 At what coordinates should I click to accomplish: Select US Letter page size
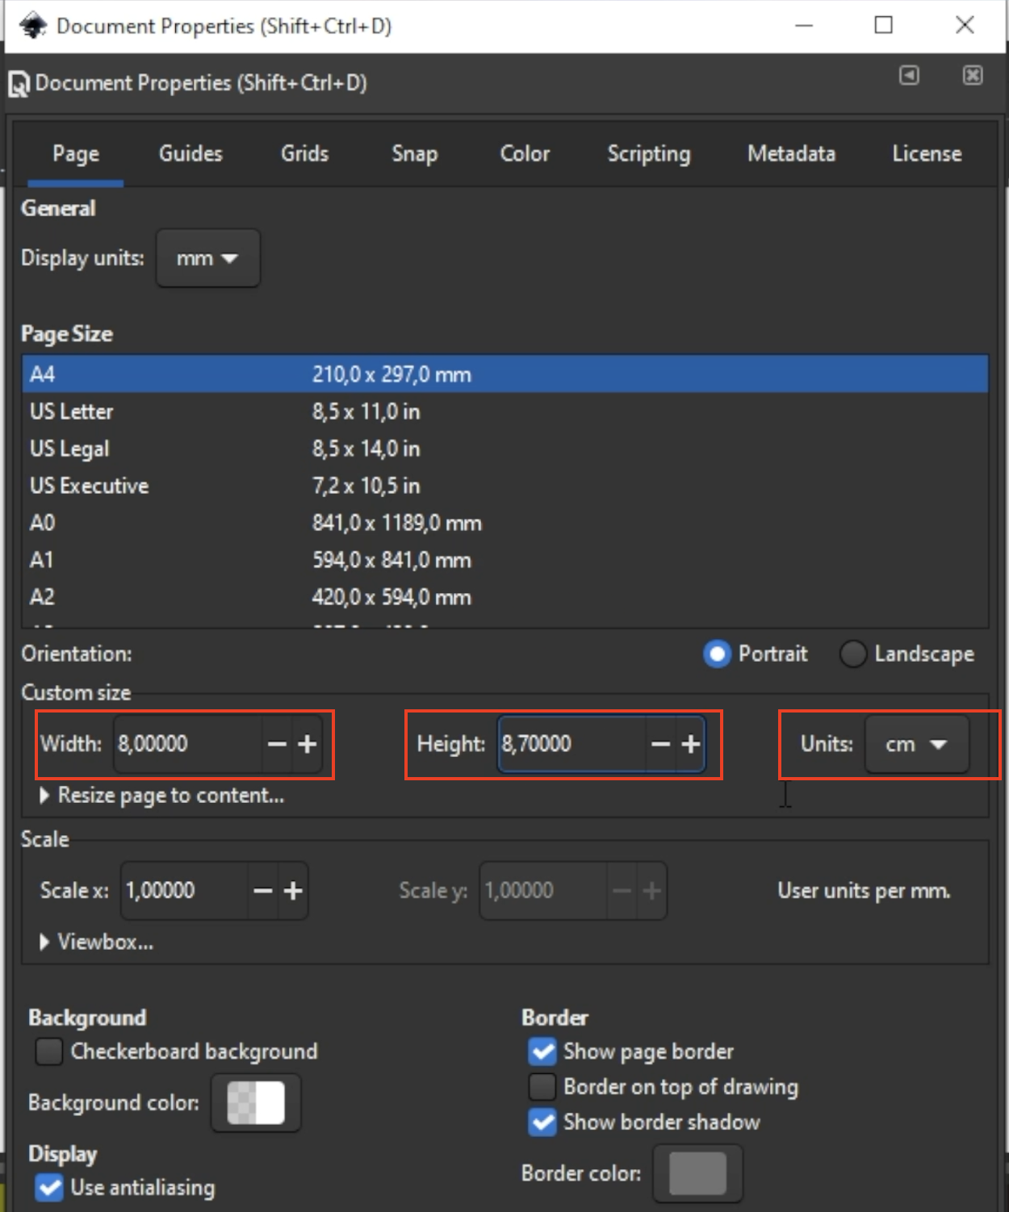pos(72,412)
